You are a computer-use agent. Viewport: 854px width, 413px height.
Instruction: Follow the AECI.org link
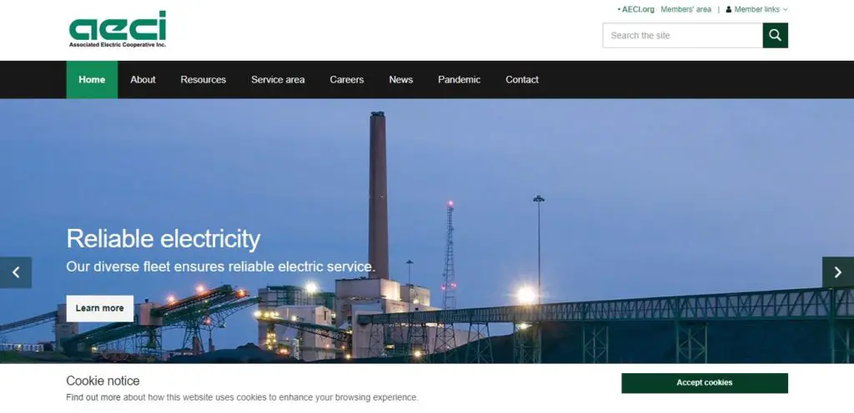pos(638,9)
